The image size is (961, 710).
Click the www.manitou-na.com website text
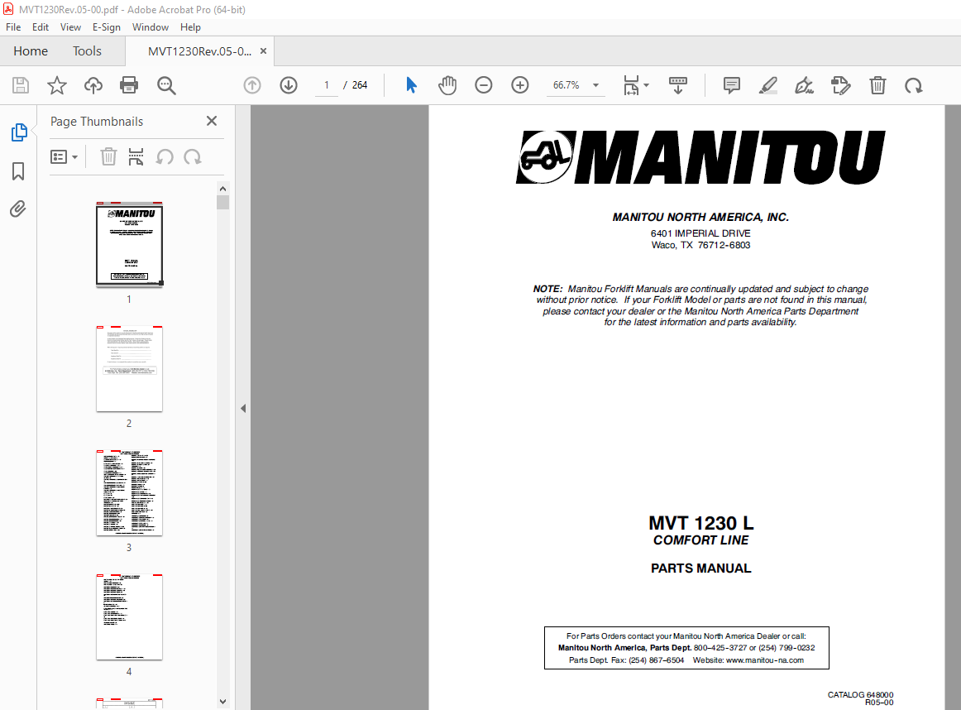tap(764, 660)
